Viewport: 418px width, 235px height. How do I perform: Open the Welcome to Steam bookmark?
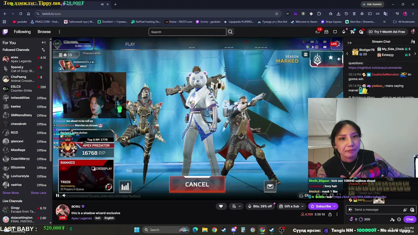pos(304,22)
